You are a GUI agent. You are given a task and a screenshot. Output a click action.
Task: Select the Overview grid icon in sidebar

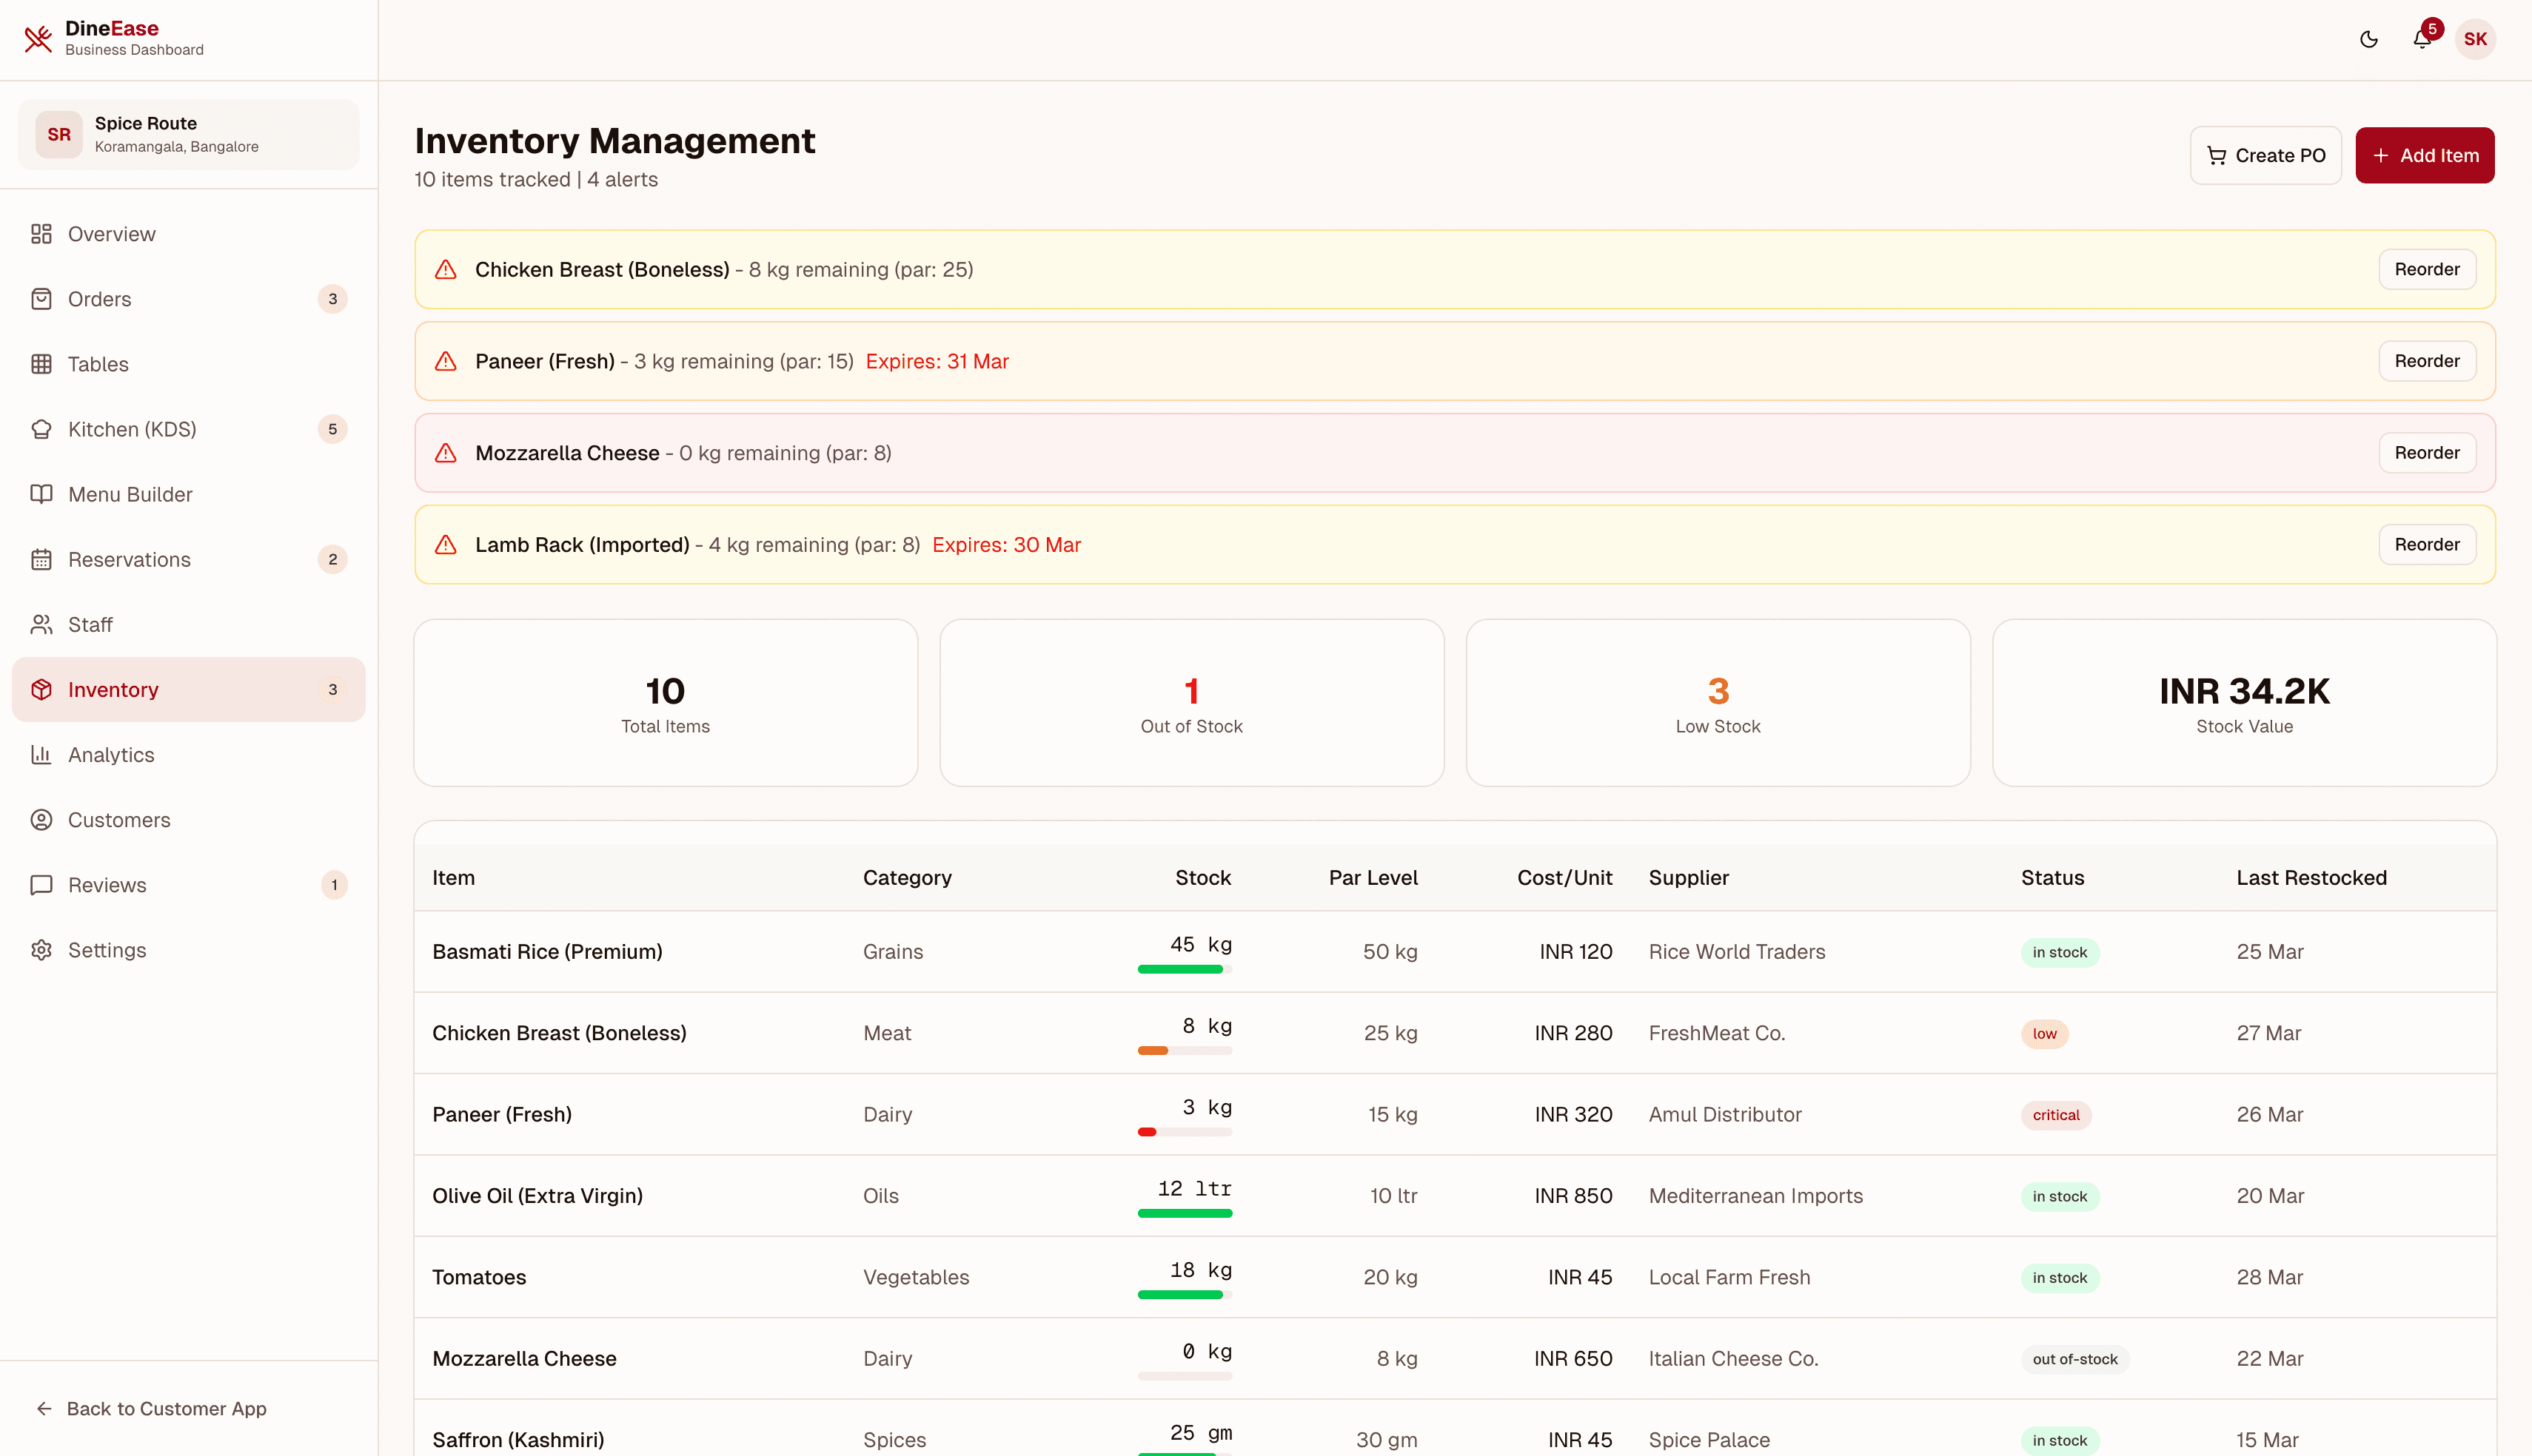coord(41,233)
